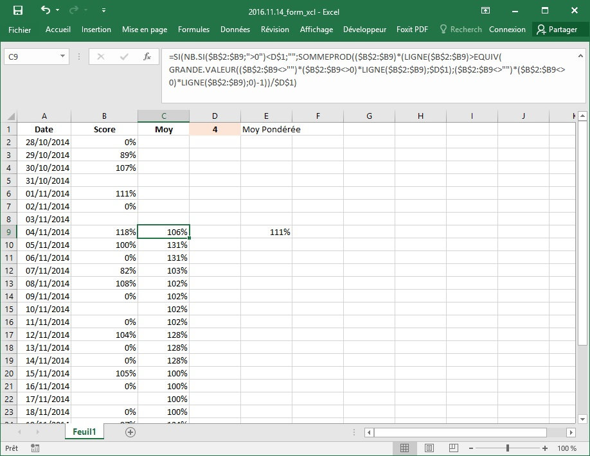Click the 107% score cell
The image size is (590, 456).
point(104,168)
